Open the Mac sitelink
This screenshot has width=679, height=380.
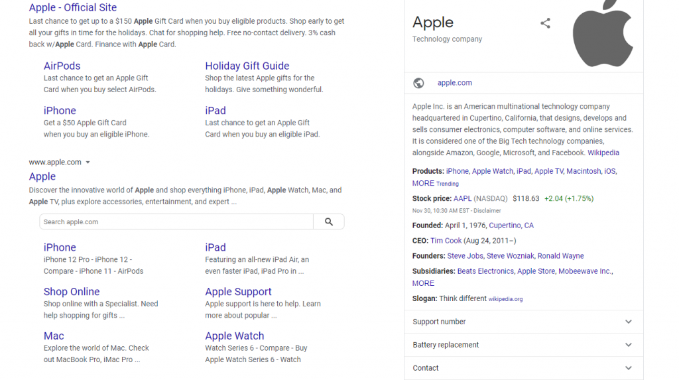54,336
